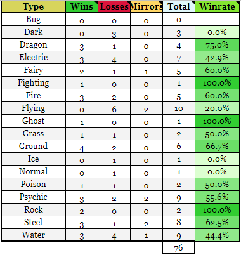Select the Total header cell
The height and width of the screenshot is (255, 241).
179,6
